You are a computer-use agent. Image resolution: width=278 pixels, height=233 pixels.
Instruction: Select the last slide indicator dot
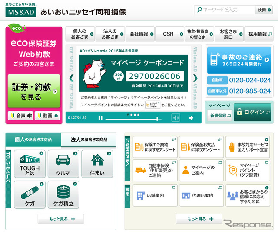138,115
